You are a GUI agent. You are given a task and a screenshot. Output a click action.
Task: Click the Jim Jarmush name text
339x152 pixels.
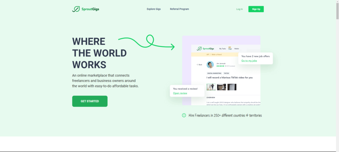tap(221, 63)
